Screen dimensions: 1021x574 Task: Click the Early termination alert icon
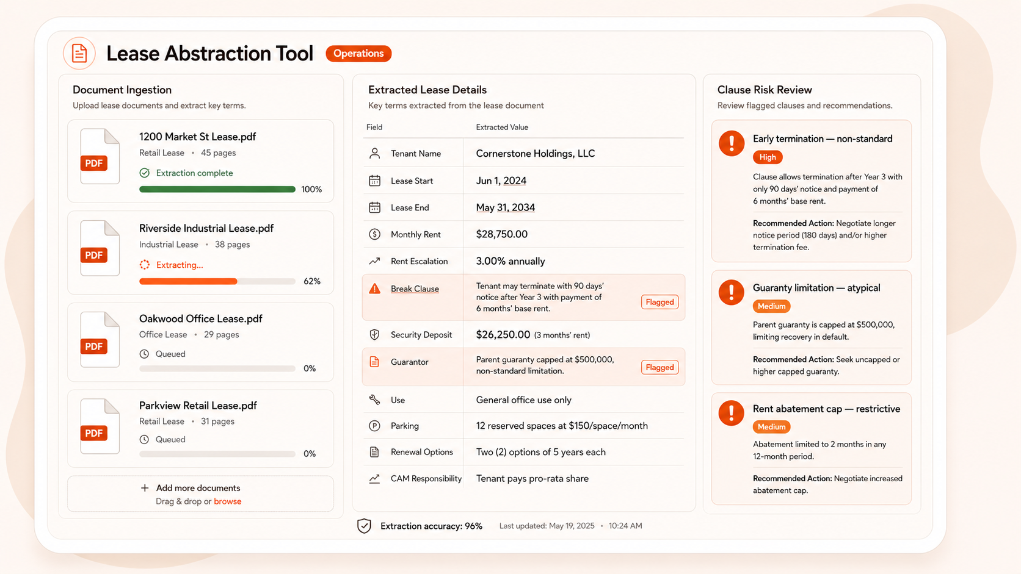tap(732, 143)
